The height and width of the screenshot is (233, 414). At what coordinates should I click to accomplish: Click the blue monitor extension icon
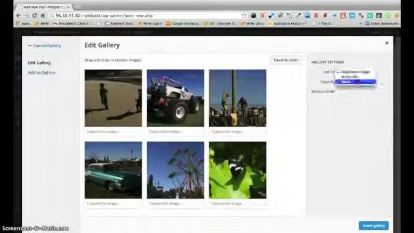(x=307, y=16)
